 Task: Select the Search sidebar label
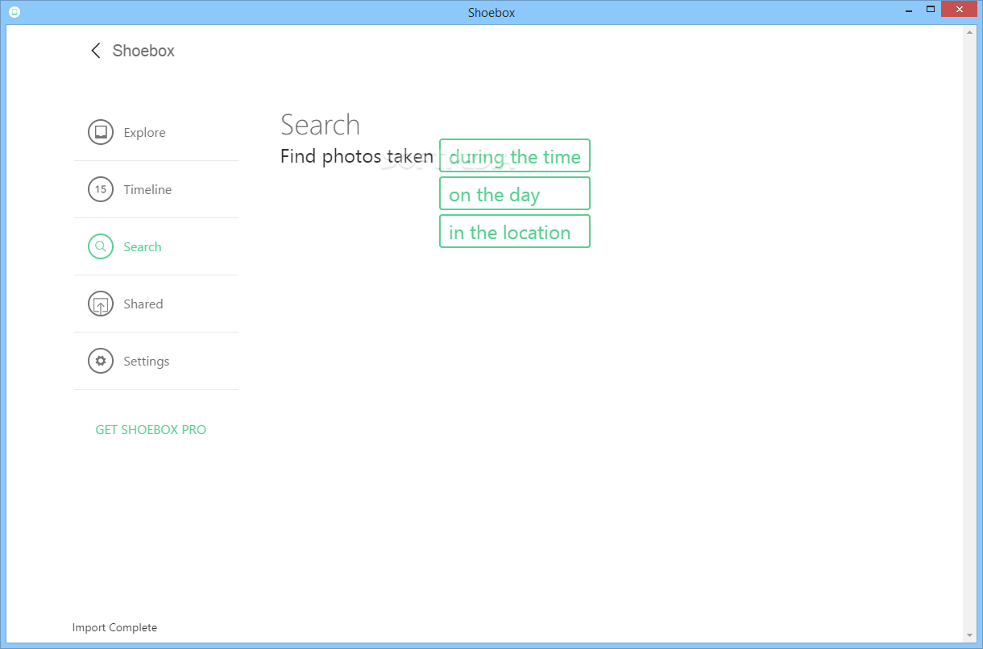143,247
